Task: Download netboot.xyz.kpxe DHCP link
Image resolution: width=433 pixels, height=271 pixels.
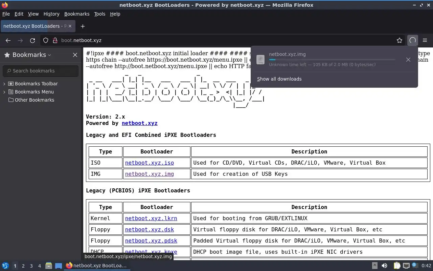Action: (151, 252)
